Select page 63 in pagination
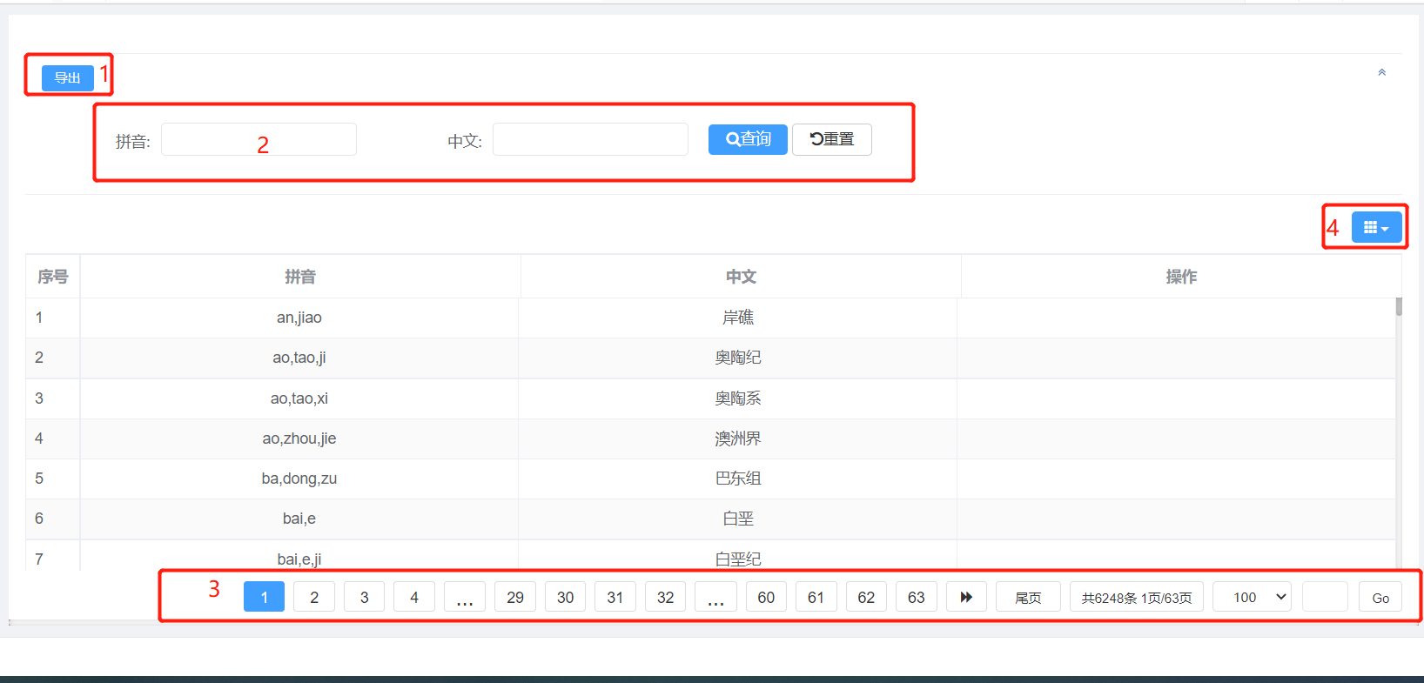Screen dimensions: 1424x683 coord(916,597)
